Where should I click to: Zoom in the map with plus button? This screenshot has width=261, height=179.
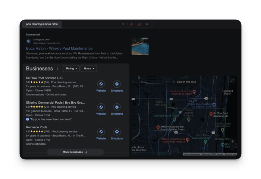point(233,141)
